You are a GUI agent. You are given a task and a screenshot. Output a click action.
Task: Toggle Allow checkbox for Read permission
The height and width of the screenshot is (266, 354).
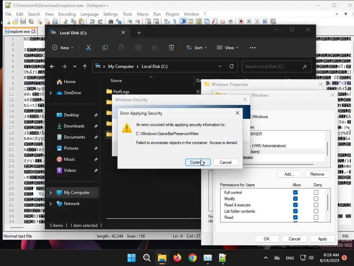point(295,218)
